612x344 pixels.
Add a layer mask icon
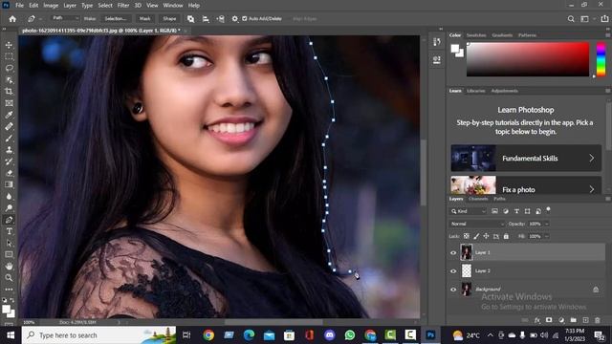click(x=549, y=320)
